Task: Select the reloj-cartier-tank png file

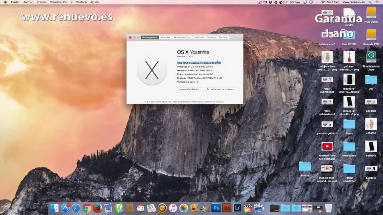Action: 327,61
